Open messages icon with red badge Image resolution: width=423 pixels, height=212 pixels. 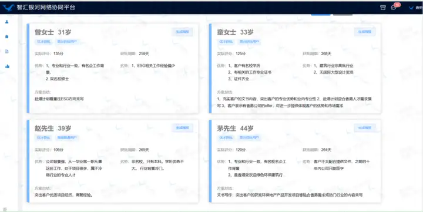coord(394,7)
